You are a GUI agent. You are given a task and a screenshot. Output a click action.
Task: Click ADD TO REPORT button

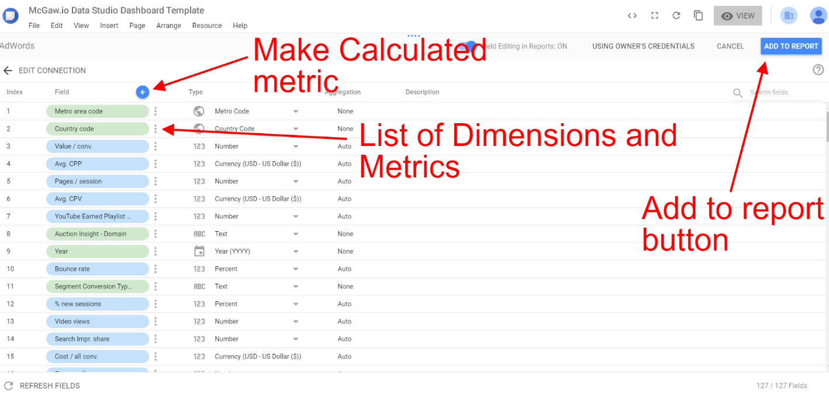pyautogui.click(x=791, y=46)
